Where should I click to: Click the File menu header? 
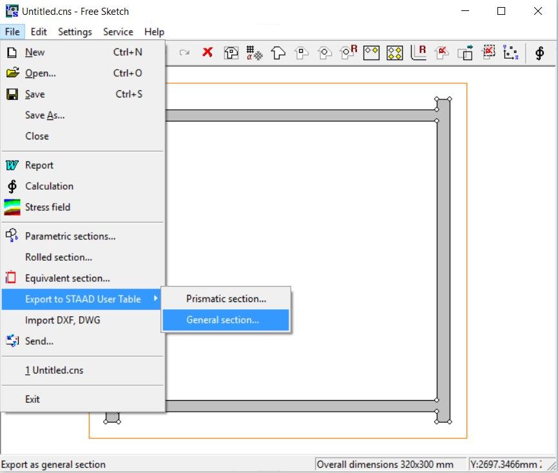click(x=12, y=32)
